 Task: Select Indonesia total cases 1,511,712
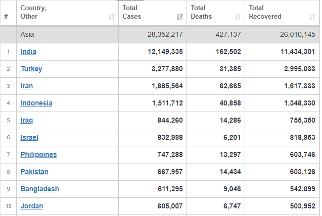tap(167, 103)
